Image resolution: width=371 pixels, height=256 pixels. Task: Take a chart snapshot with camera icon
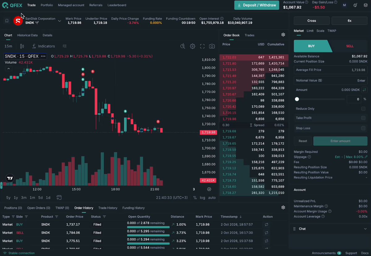pos(212,46)
